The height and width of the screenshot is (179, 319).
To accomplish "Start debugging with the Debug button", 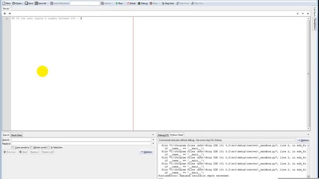I will [x=143, y=3].
